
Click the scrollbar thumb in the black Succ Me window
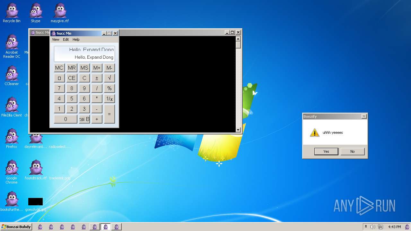coord(238,45)
